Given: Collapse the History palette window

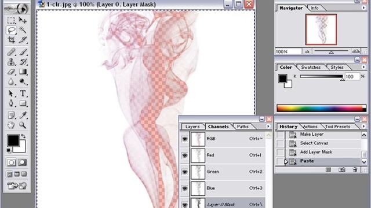Looking at the screenshot, I should [x=357, y=119].
